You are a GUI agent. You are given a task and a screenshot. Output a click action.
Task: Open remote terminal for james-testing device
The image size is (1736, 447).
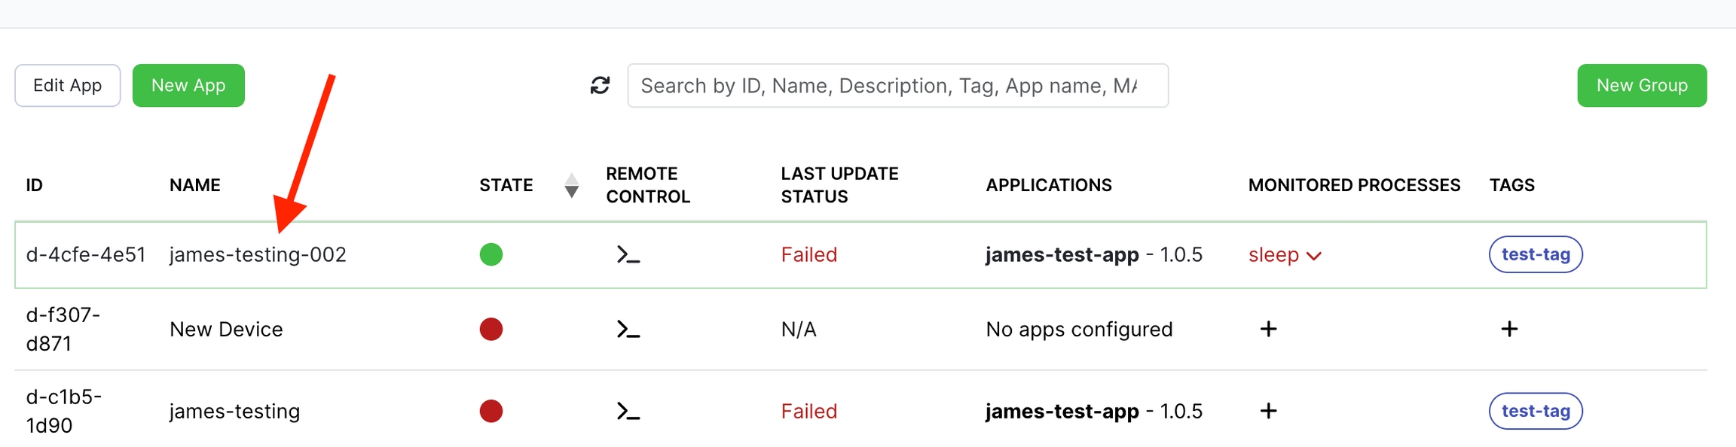628,412
